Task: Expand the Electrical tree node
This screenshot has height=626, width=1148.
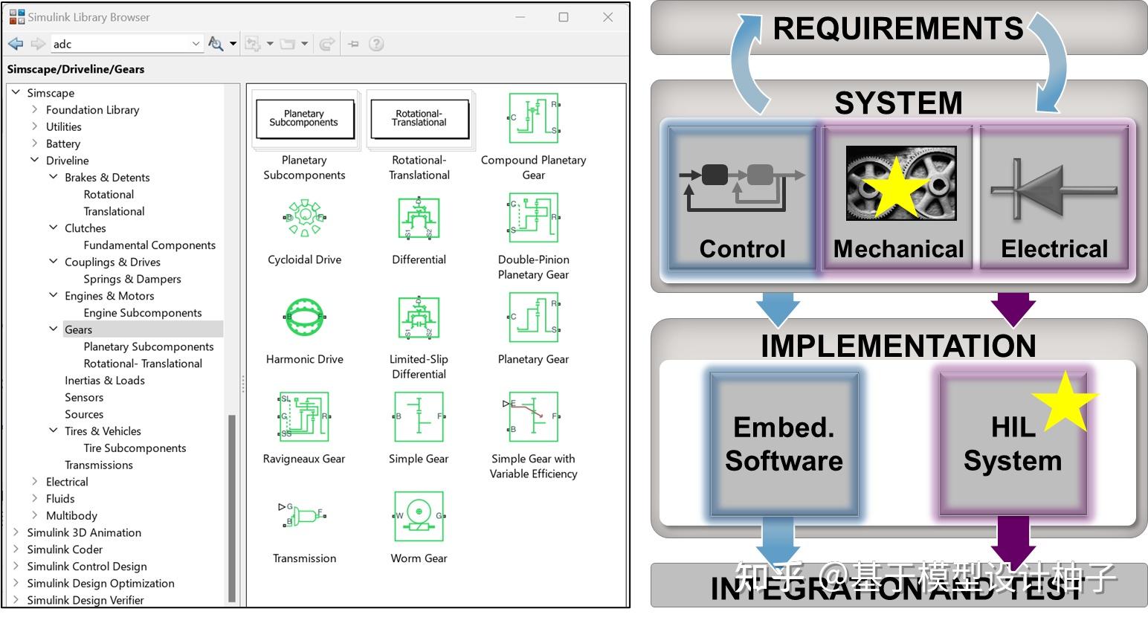Action: [x=34, y=482]
